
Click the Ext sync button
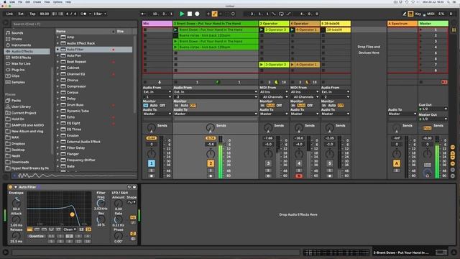point(21,14)
